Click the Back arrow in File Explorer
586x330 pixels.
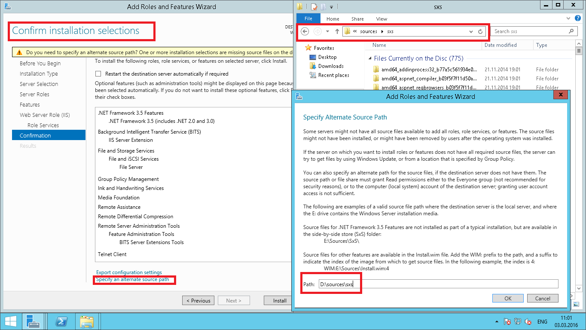tap(305, 31)
